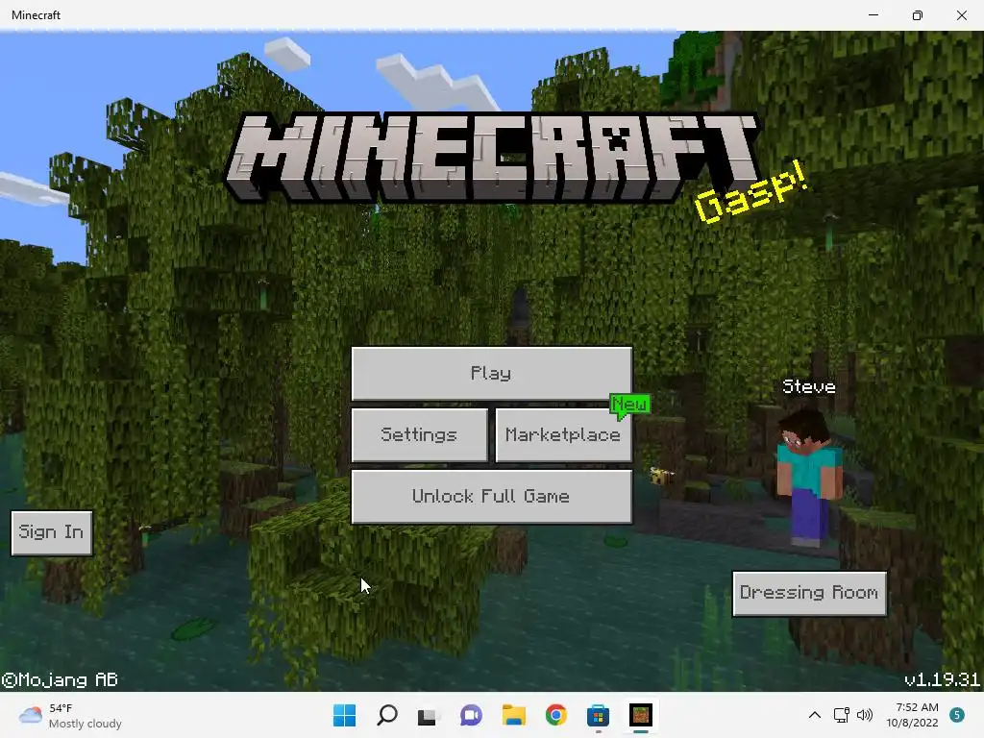The image size is (984, 738).
Task: Click the yellow Gasp! splash text
Action: (750, 192)
